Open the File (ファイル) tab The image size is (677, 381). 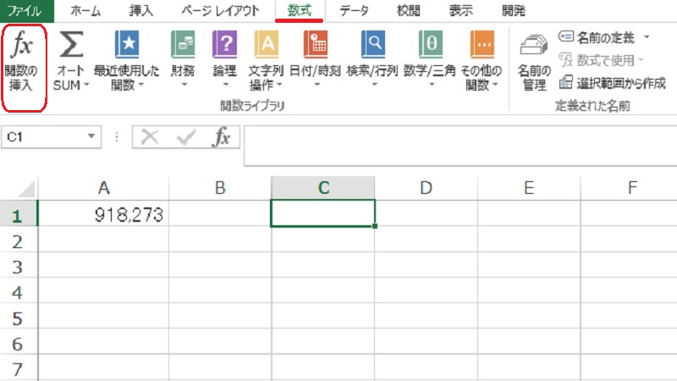point(25,11)
